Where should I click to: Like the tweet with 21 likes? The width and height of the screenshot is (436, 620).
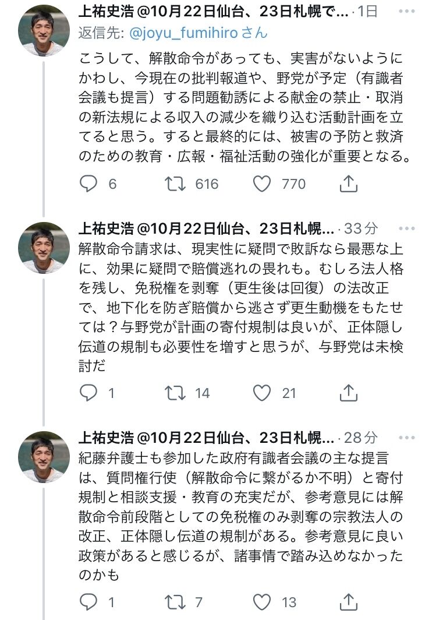pyautogui.click(x=263, y=393)
